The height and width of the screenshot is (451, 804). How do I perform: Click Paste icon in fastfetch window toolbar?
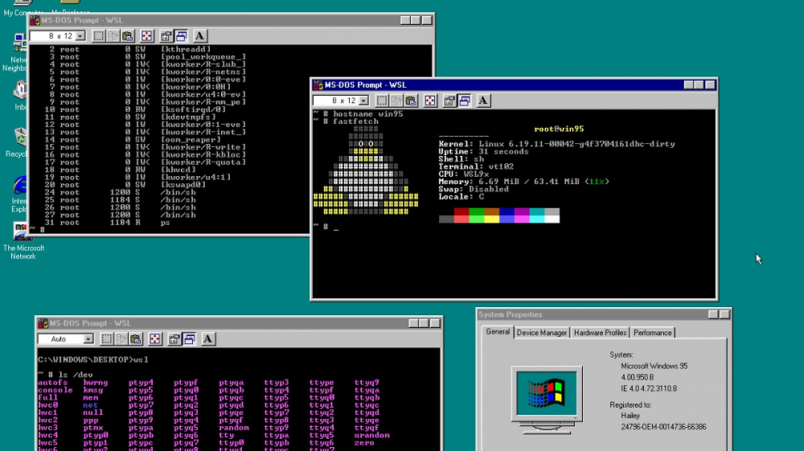coord(411,100)
